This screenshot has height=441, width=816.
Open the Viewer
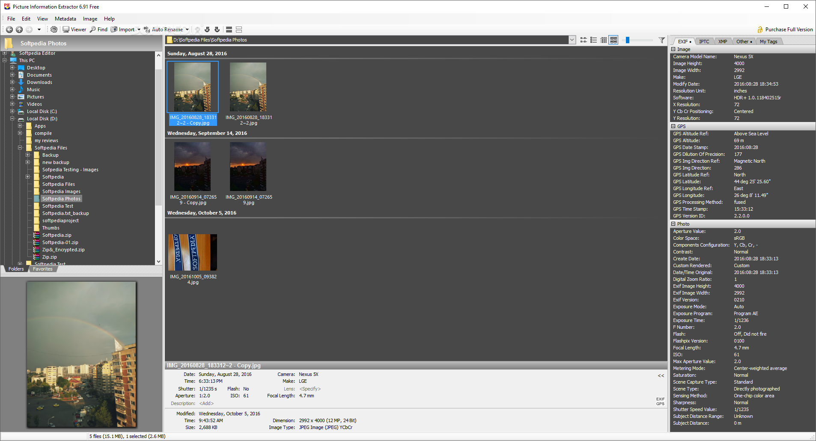click(74, 30)
